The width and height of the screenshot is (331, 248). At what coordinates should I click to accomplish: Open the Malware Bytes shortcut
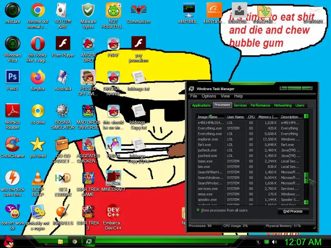click(88, 15)
